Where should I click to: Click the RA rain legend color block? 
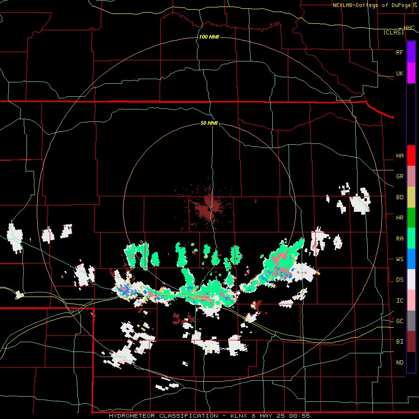coord(411,238)
